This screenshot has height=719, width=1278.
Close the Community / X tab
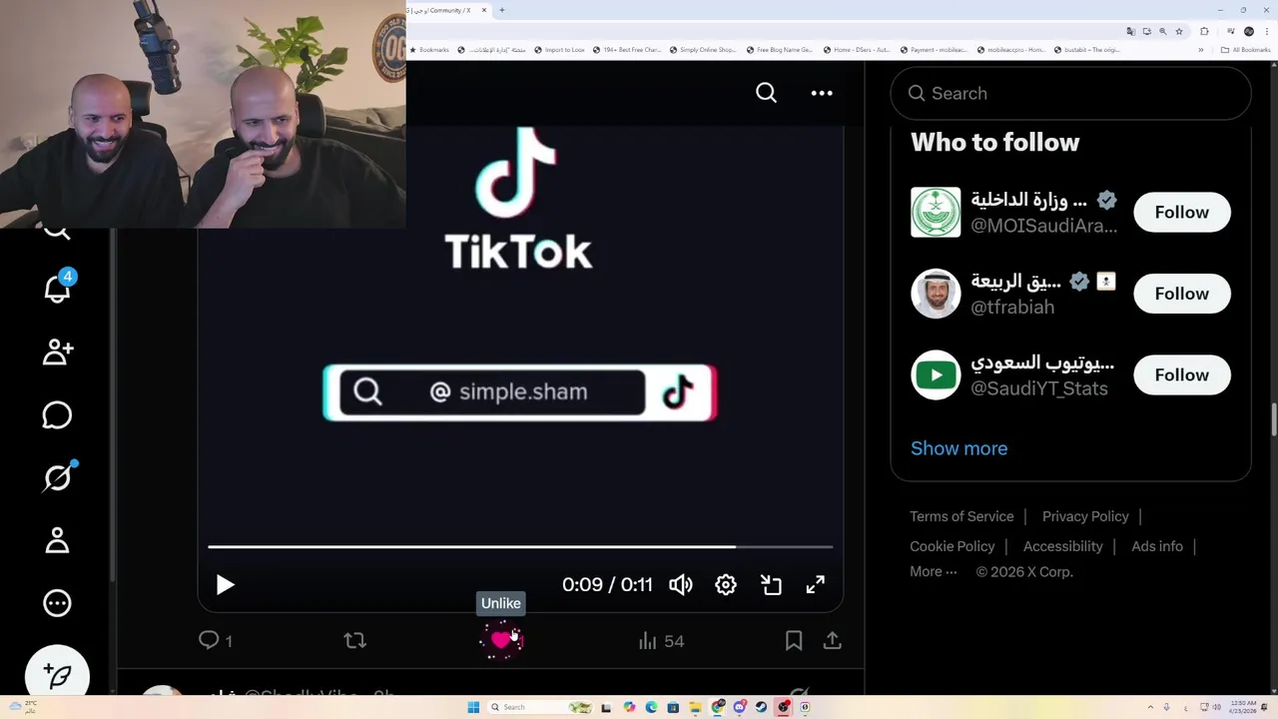tap(484, 10)
